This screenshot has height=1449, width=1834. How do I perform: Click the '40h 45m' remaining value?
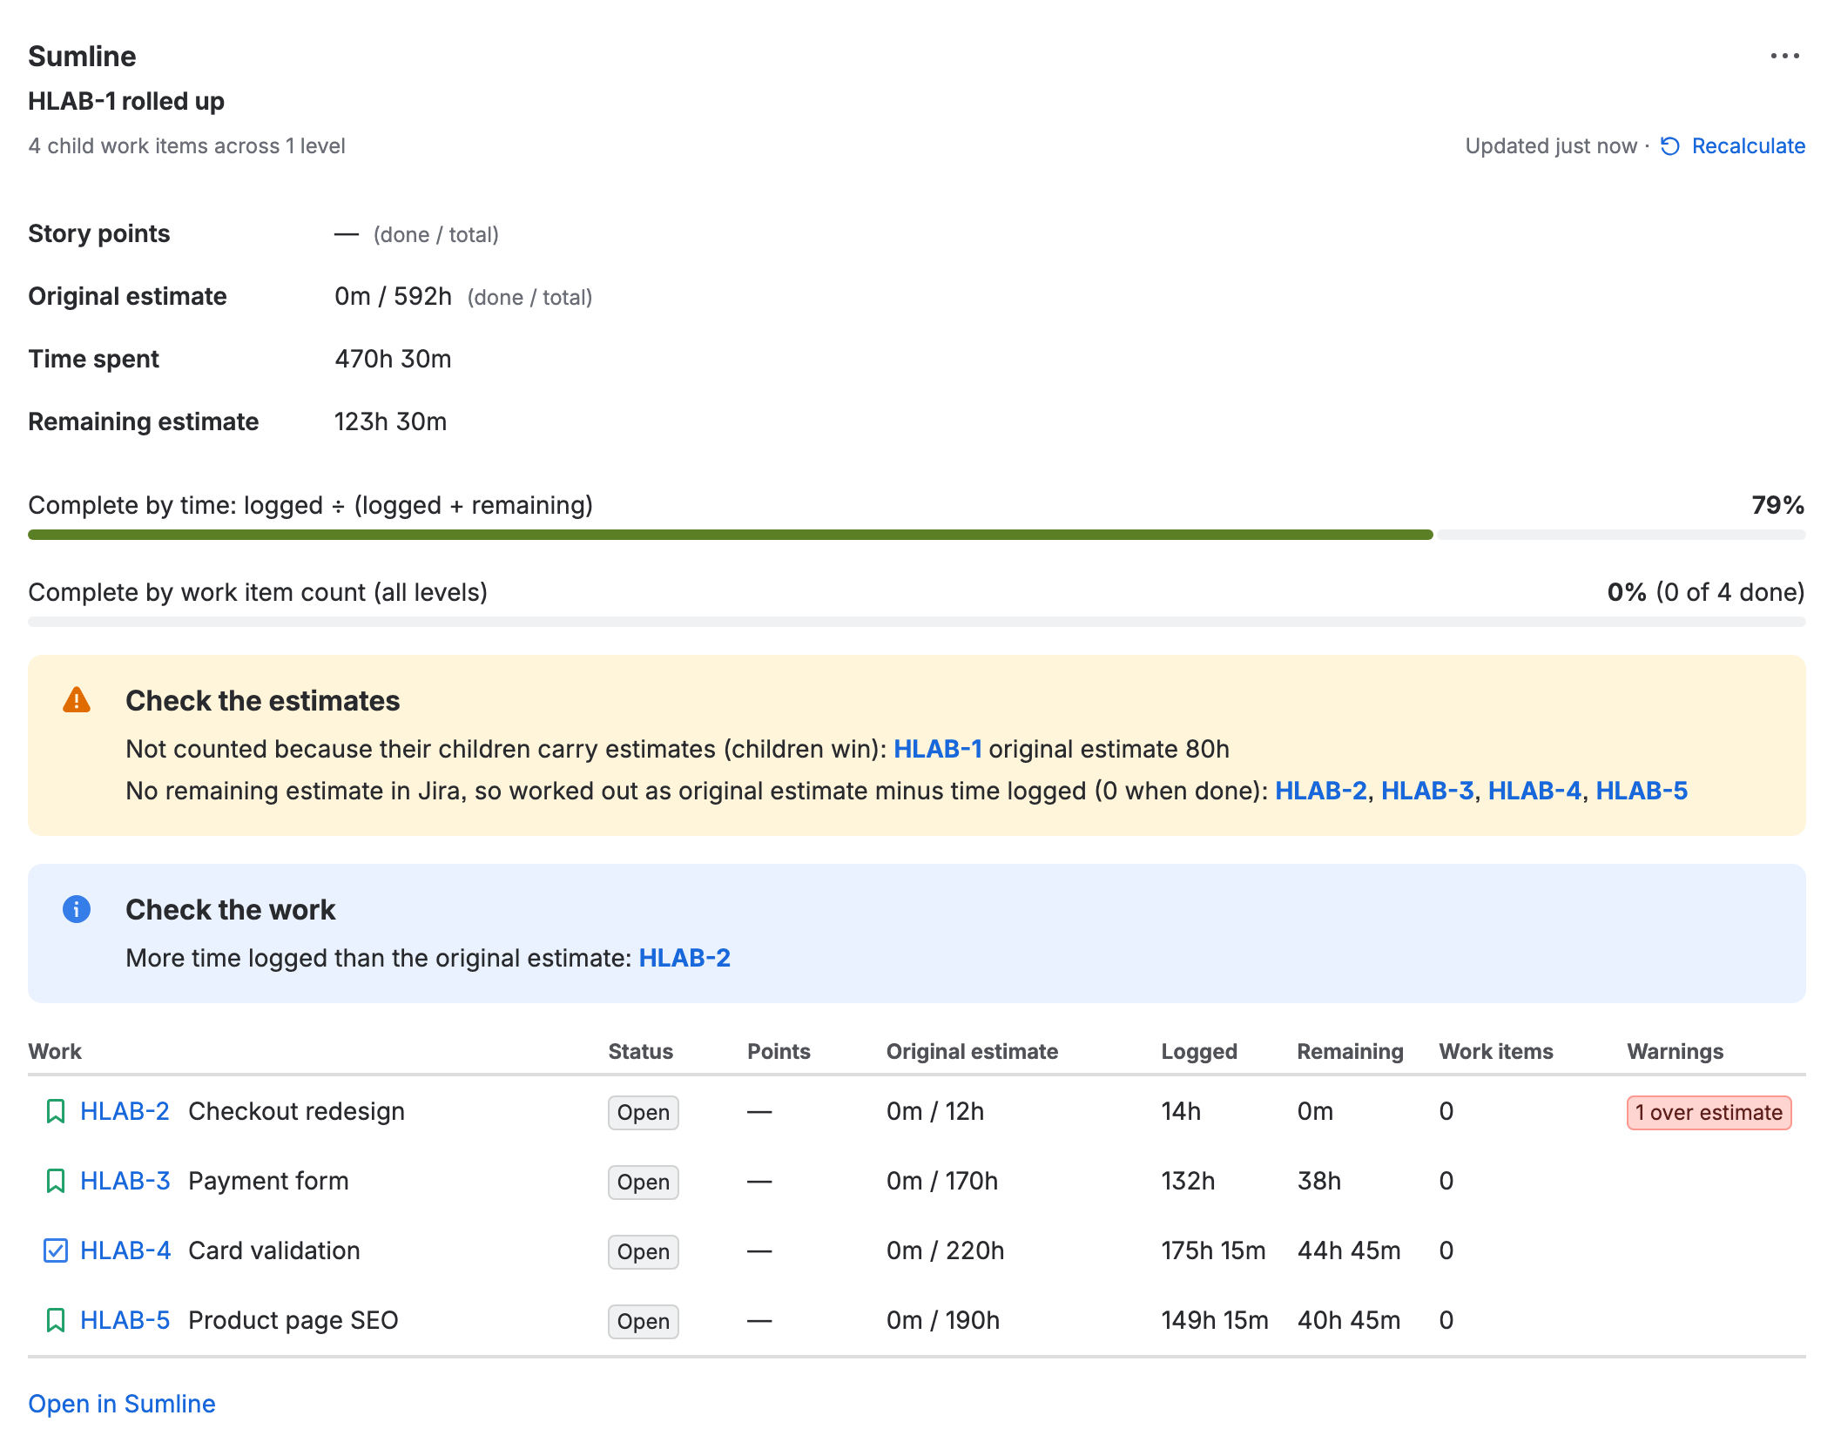coord(1349,1320)
